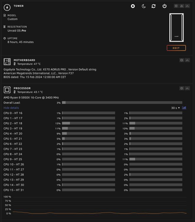The height and width of the screenshot is (222, 195).
Task: Click the Uptime clock icon
Action: point(5,38)
